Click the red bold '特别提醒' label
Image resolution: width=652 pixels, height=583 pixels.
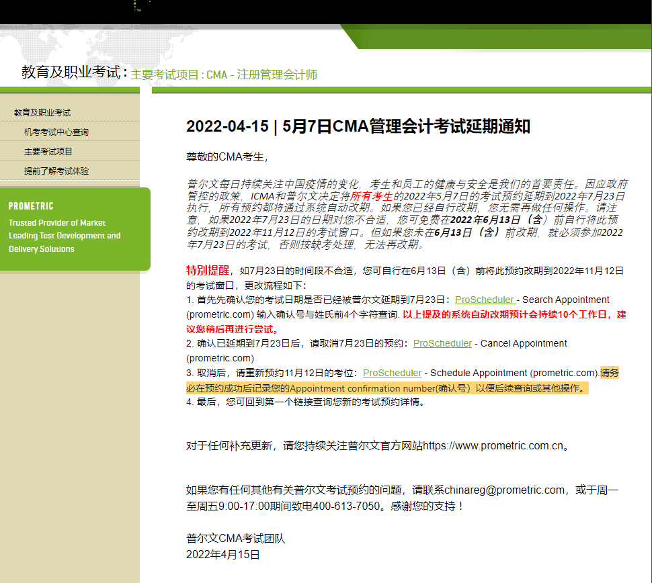208,271
